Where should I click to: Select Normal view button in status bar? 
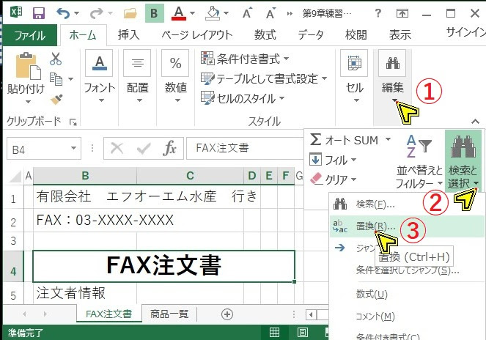[274, 332]
